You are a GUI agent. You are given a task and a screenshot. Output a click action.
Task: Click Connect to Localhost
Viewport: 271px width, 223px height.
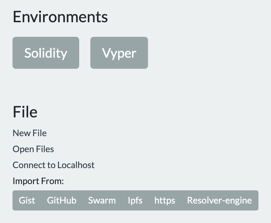coord(54,165)
